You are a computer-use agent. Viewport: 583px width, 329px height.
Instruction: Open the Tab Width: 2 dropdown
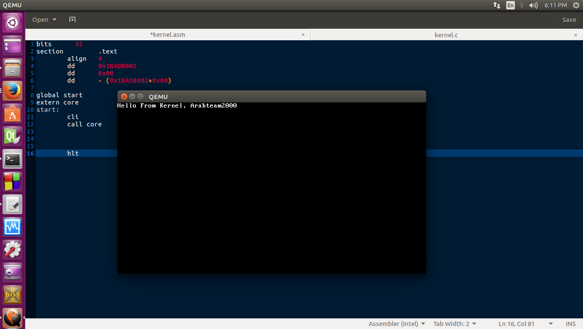[x=455, y=324]
